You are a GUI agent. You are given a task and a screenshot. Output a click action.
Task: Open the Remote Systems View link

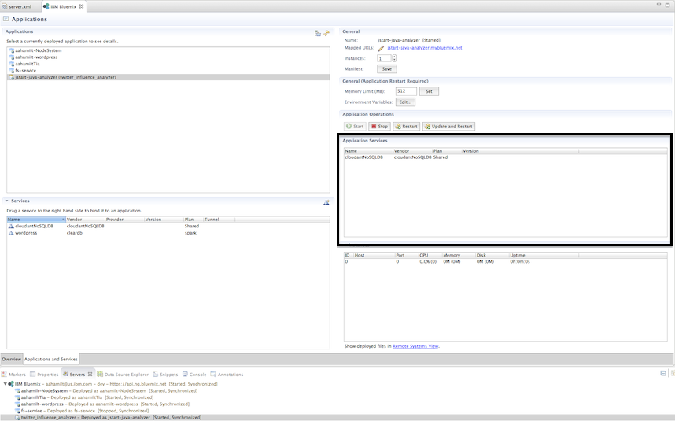point(415,346)
